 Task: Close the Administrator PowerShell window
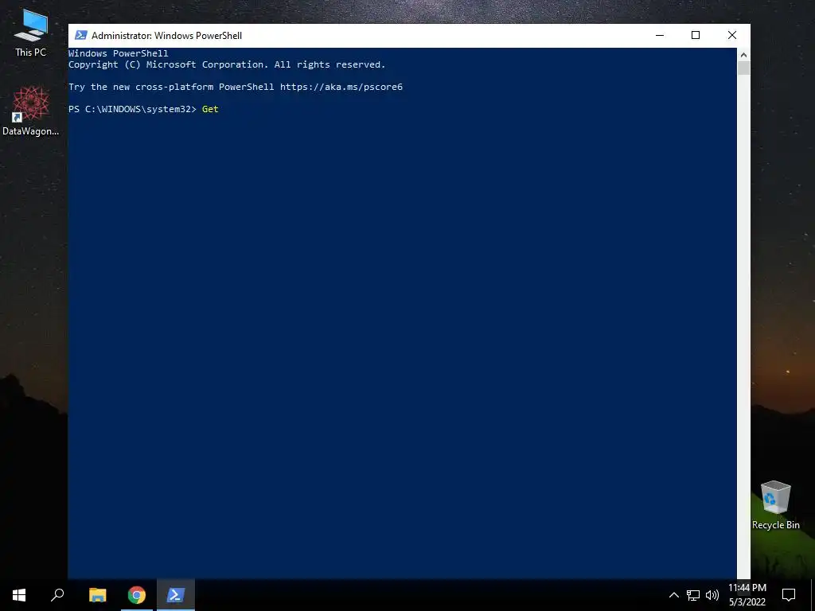(732, 35)
